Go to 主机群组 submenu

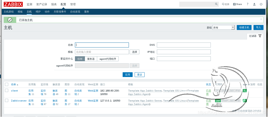click(x=9, y=12)
